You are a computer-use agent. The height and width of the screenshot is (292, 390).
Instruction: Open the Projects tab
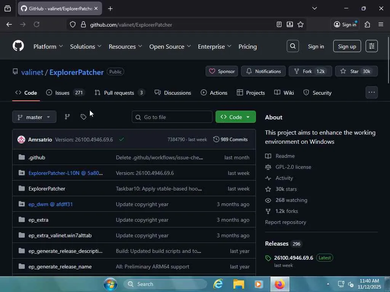click(251, 93)
